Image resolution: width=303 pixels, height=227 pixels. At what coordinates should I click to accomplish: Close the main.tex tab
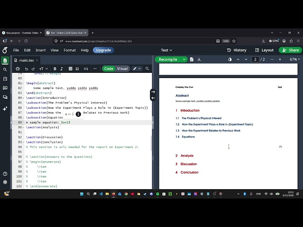pyautogui.click(x=37, y=61)
